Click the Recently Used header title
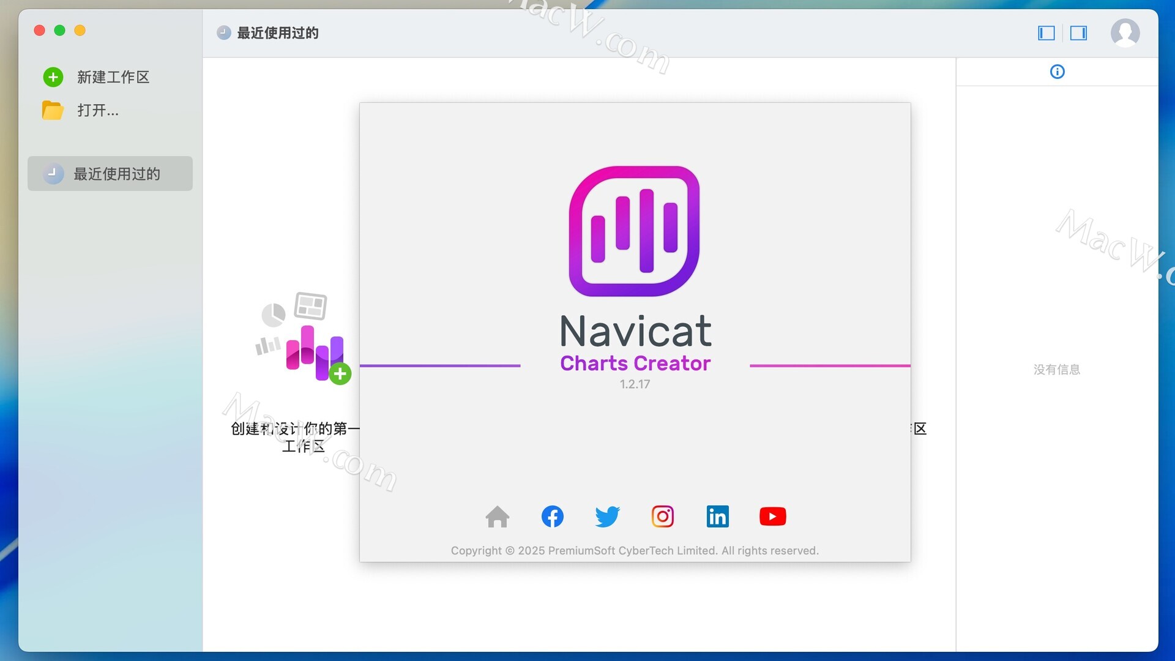The image size is (1175, 661). click(x=277, y=33)
